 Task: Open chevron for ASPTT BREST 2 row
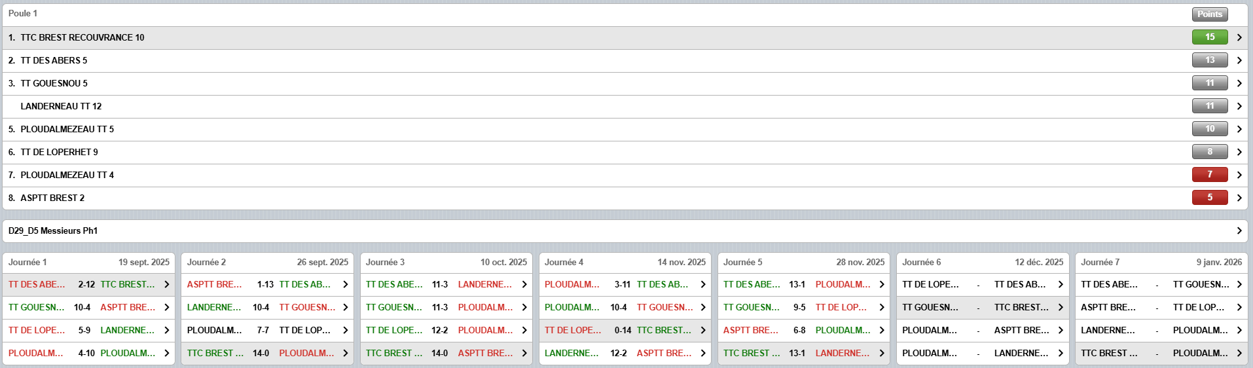[1239, 198]
